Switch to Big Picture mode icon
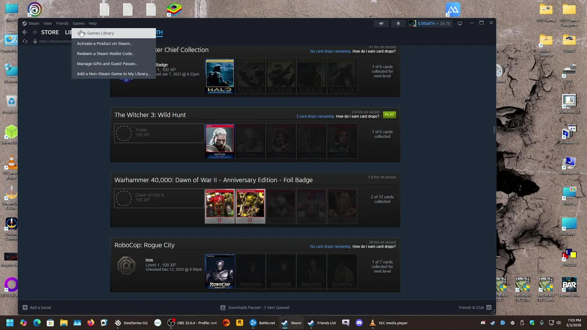 point(460,23)
